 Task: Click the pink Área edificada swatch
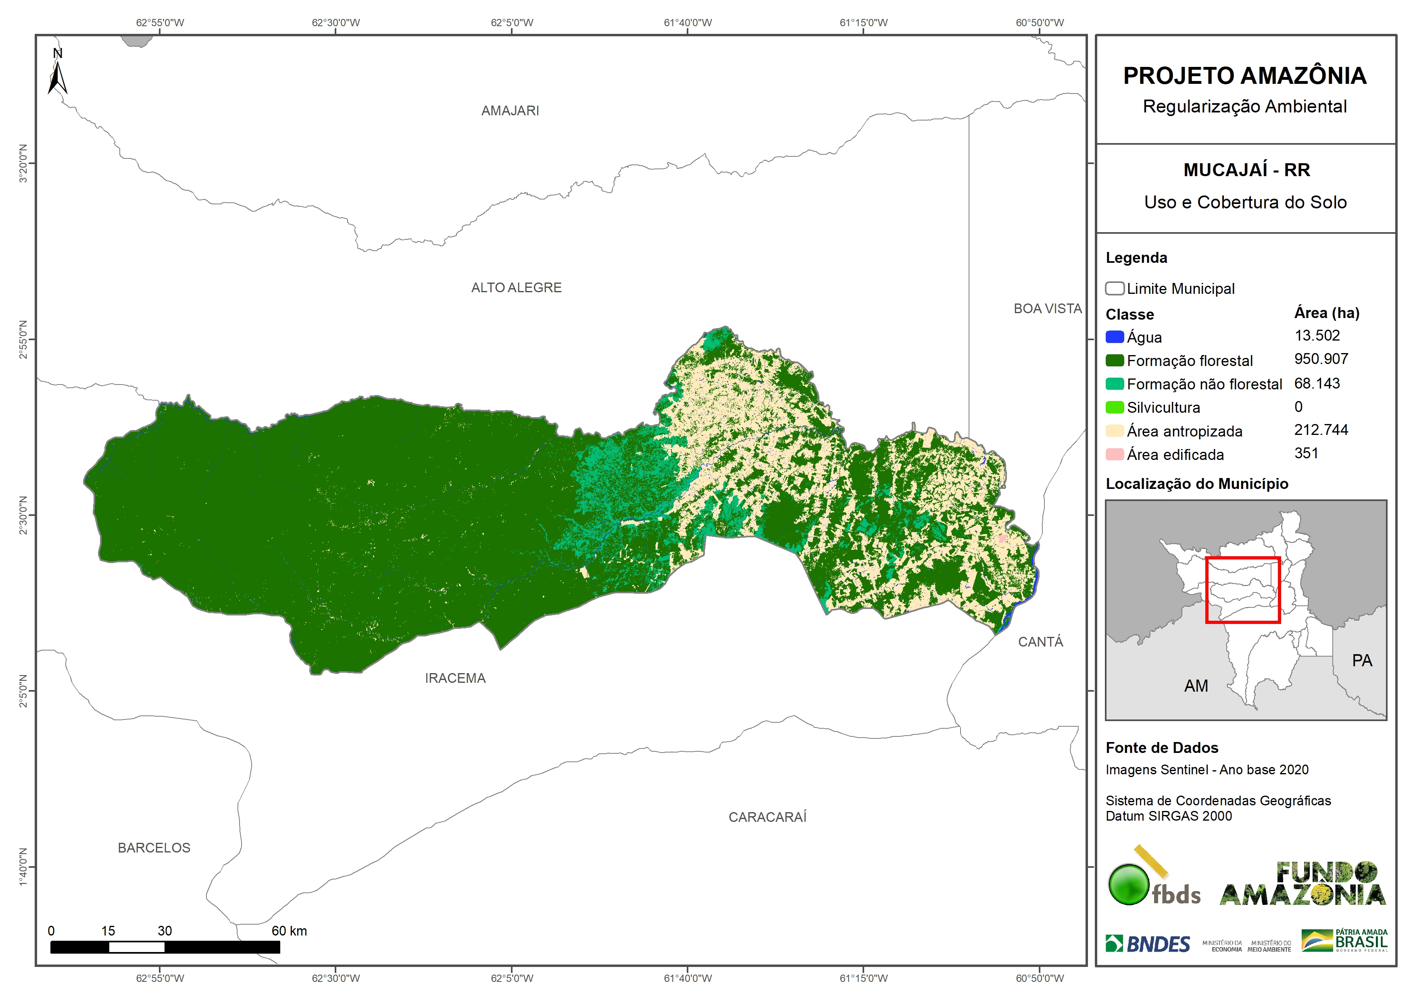click(1114, 455)
